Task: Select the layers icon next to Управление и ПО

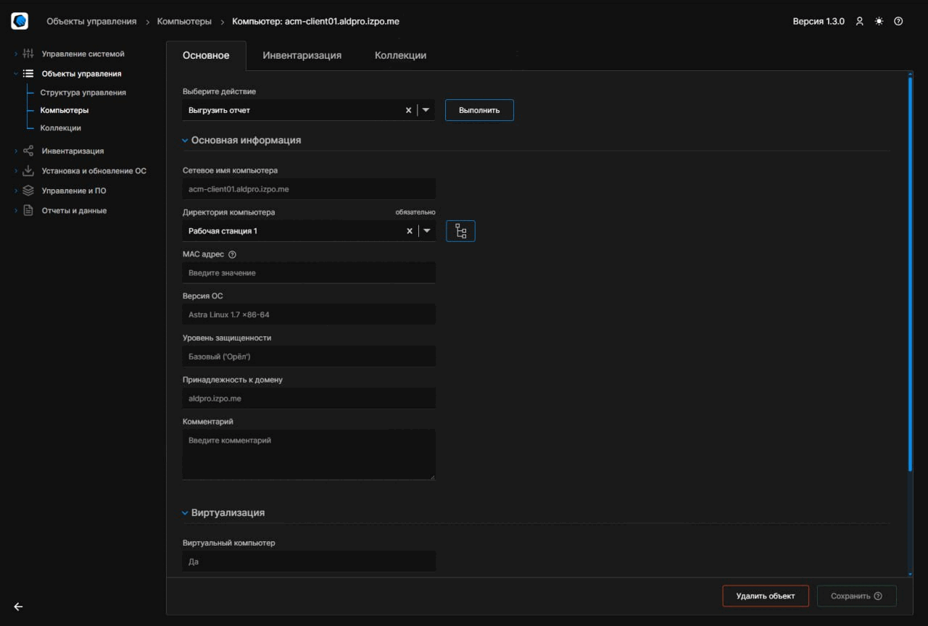Action: [28, 190]
